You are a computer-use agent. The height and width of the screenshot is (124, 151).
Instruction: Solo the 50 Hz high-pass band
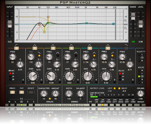23,82
